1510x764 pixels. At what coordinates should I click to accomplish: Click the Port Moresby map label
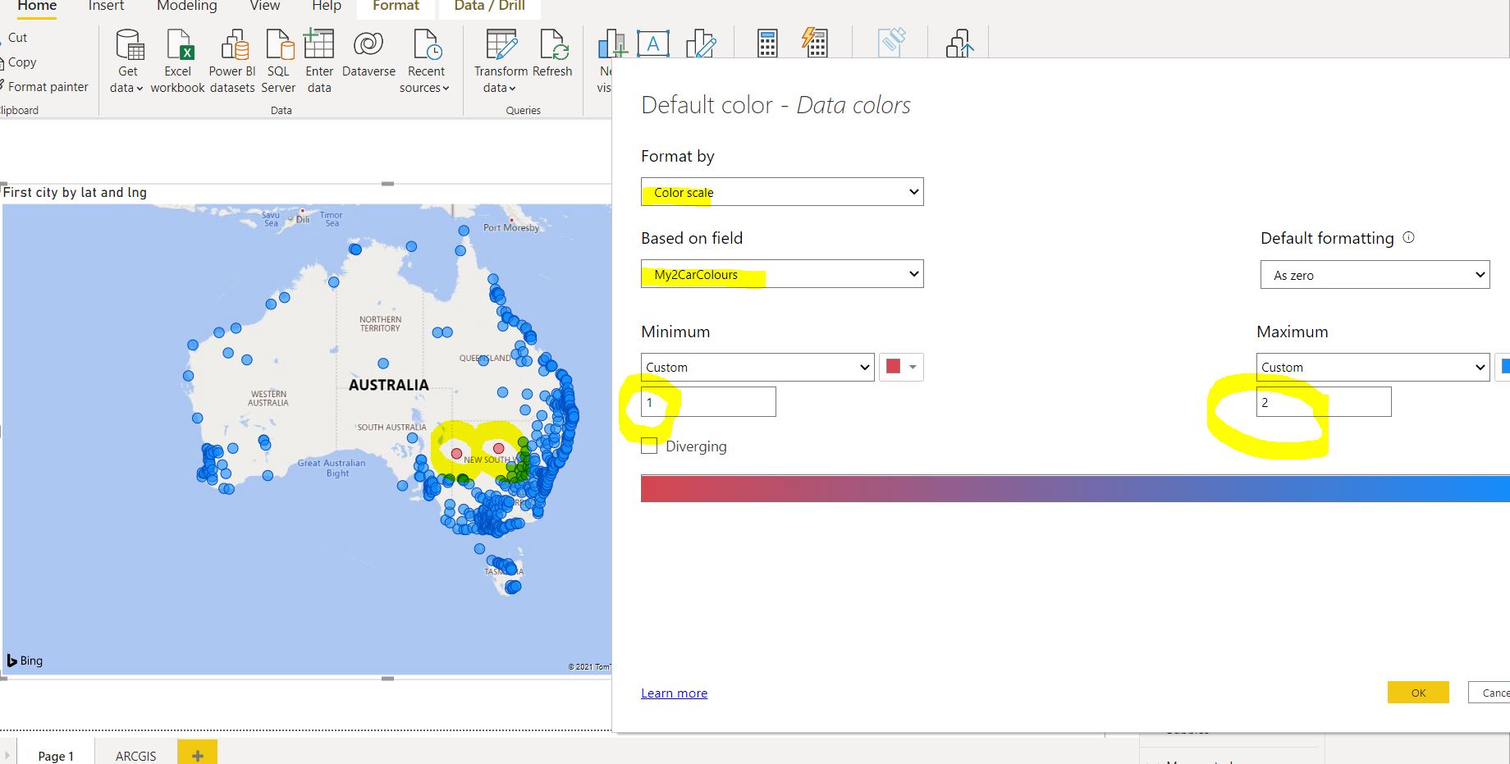tap(511, 227)
